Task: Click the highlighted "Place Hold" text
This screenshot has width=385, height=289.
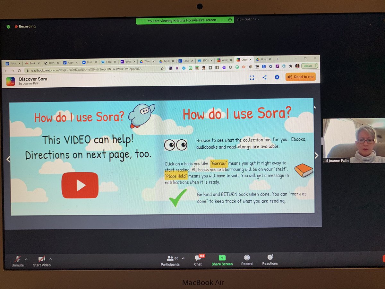Action: [176, 176]
